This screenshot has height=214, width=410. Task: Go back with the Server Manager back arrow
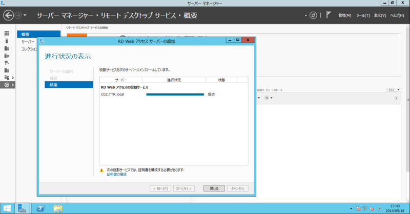[x=8, y=15]
